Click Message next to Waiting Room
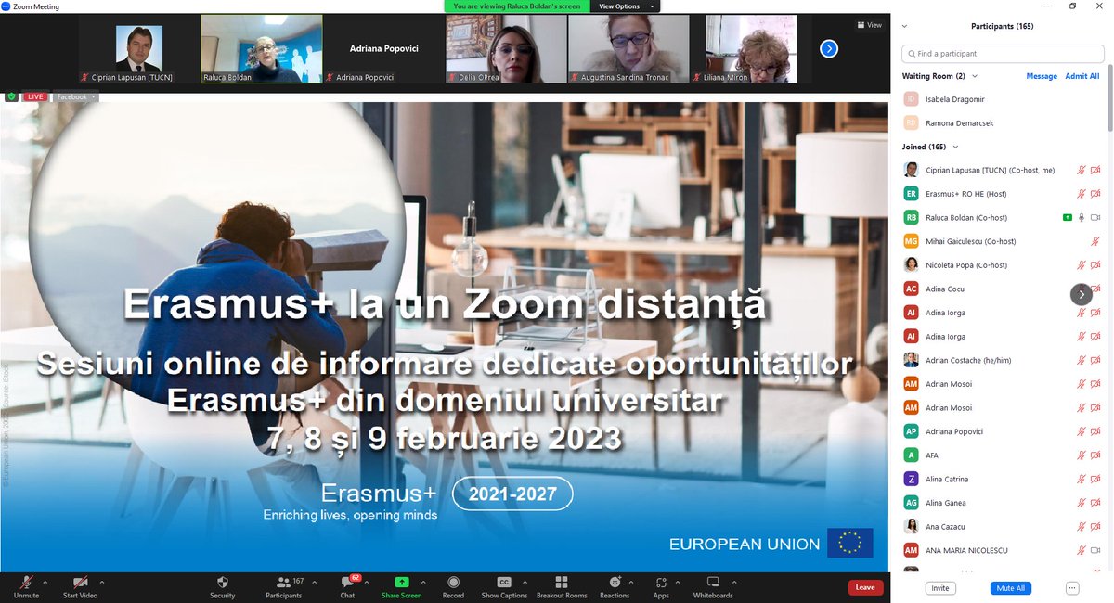This screenshot has width=1114, height=603. click(1042, 76)
